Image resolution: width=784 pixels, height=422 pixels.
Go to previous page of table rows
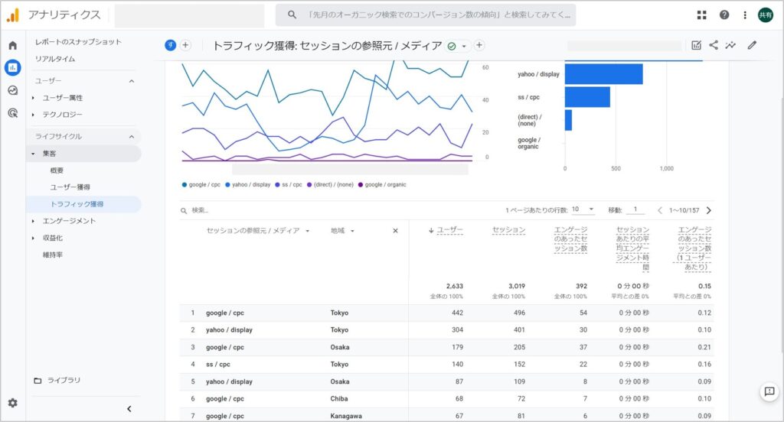click(x=659, y=210)
